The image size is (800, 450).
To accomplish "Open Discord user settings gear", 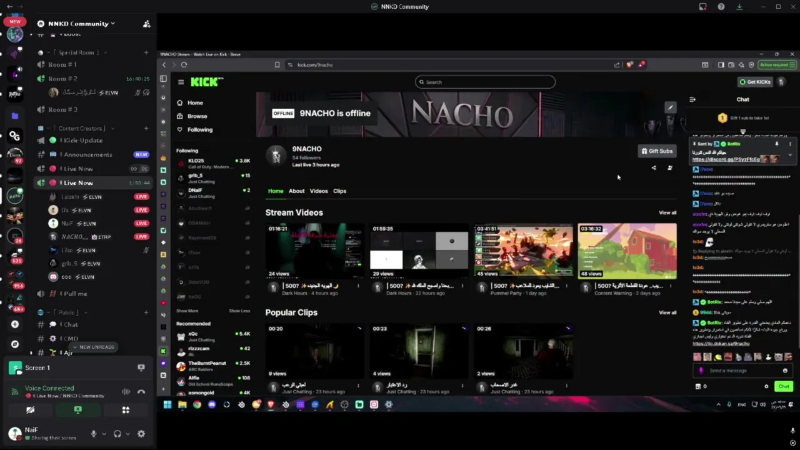I will (141, 434).
